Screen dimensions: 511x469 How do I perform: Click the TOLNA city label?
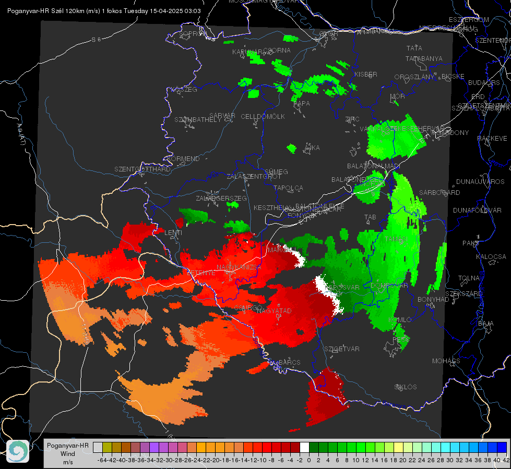pos(469,278)
